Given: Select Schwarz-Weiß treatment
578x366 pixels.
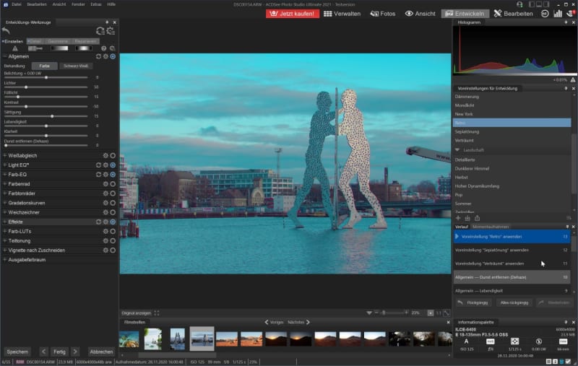Looking at the screenshot, I should pyautogui.click(x=76, y=66).
